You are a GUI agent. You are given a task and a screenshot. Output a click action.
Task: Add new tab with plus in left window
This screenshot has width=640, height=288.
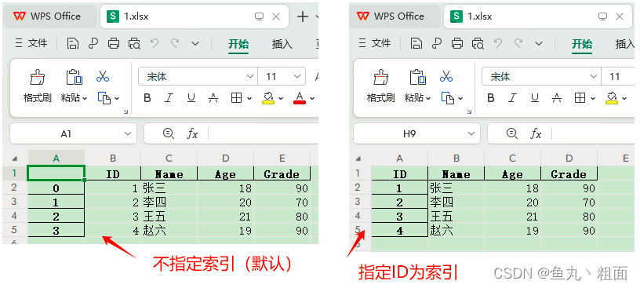[303, 16]
